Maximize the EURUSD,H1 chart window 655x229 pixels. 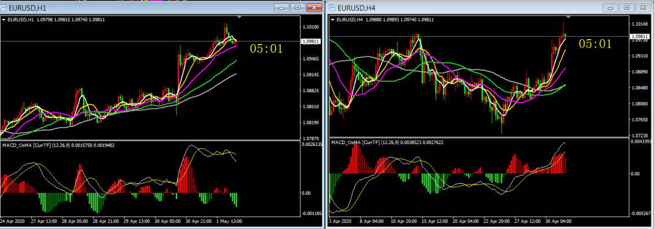298,7
